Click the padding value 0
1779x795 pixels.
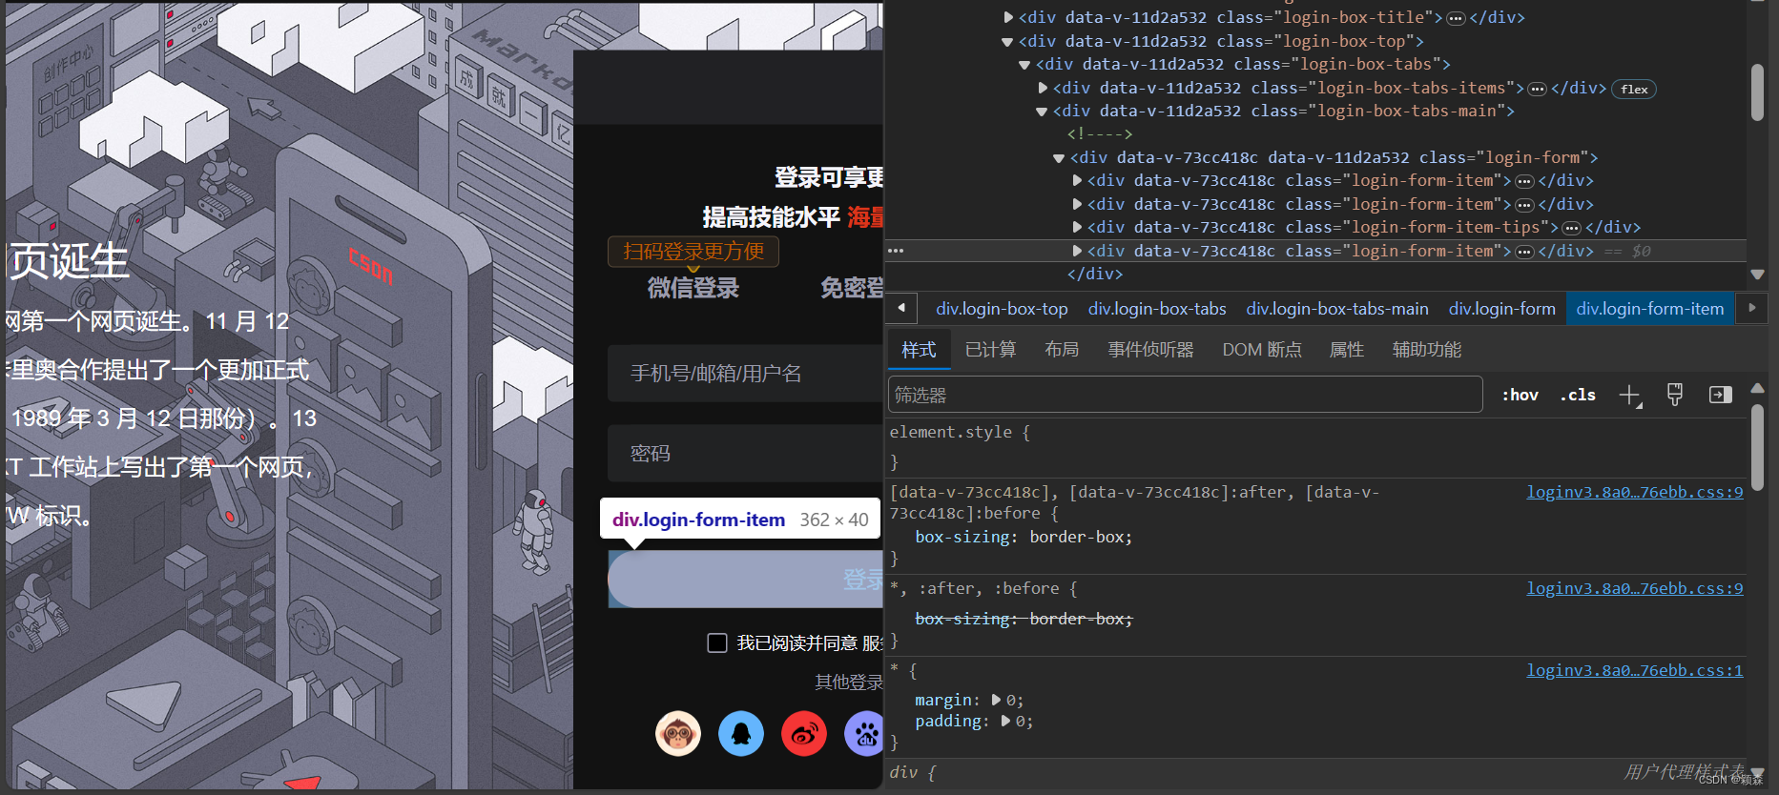(x=1021, y=721)
